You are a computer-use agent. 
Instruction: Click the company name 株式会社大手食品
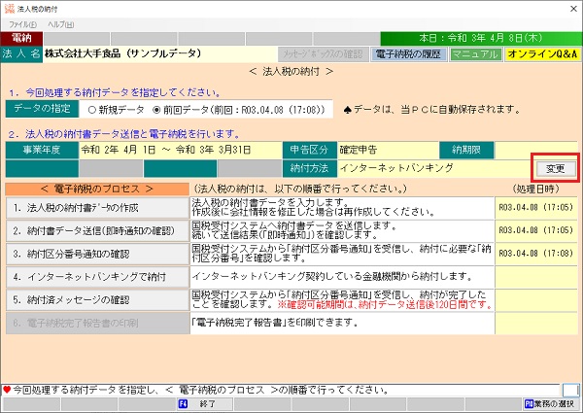pyautogui.click(x=122, y=53)
